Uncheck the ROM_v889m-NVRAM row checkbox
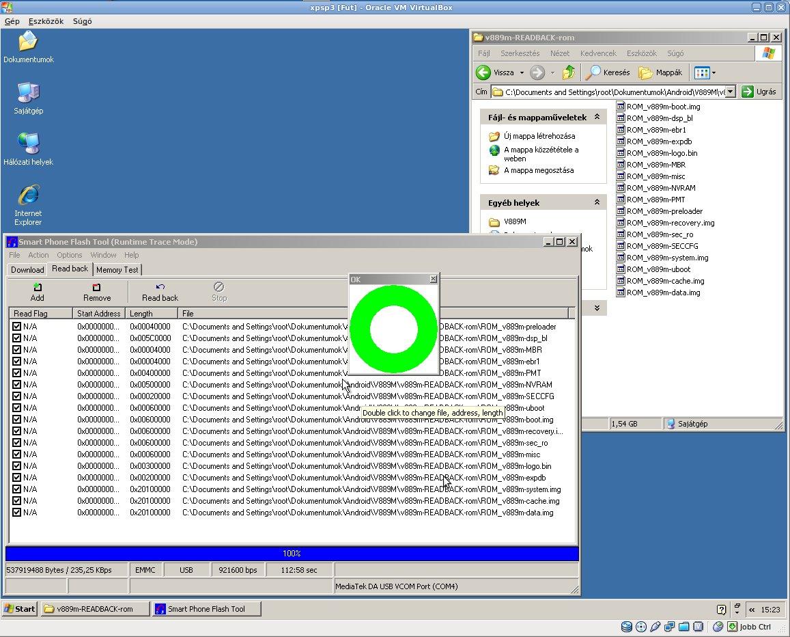The width and height of the screenshot is (790, 637). click(16, 384)
